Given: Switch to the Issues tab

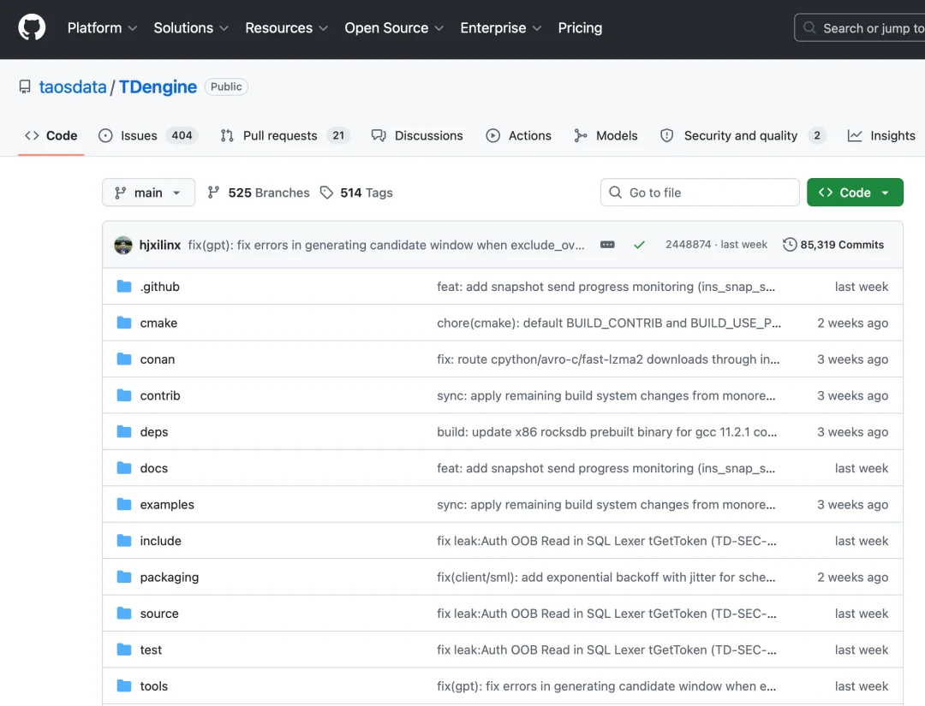Looking at the screenshot, I should pos(147,135).
